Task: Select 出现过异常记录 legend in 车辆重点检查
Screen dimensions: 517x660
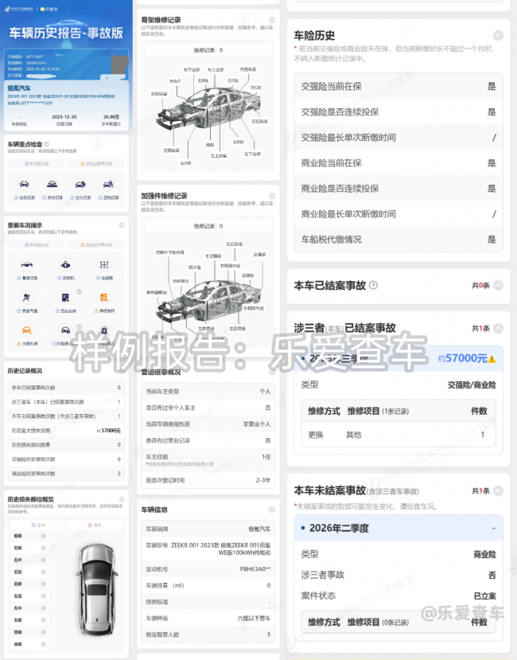Action: (x=96, y=163)
